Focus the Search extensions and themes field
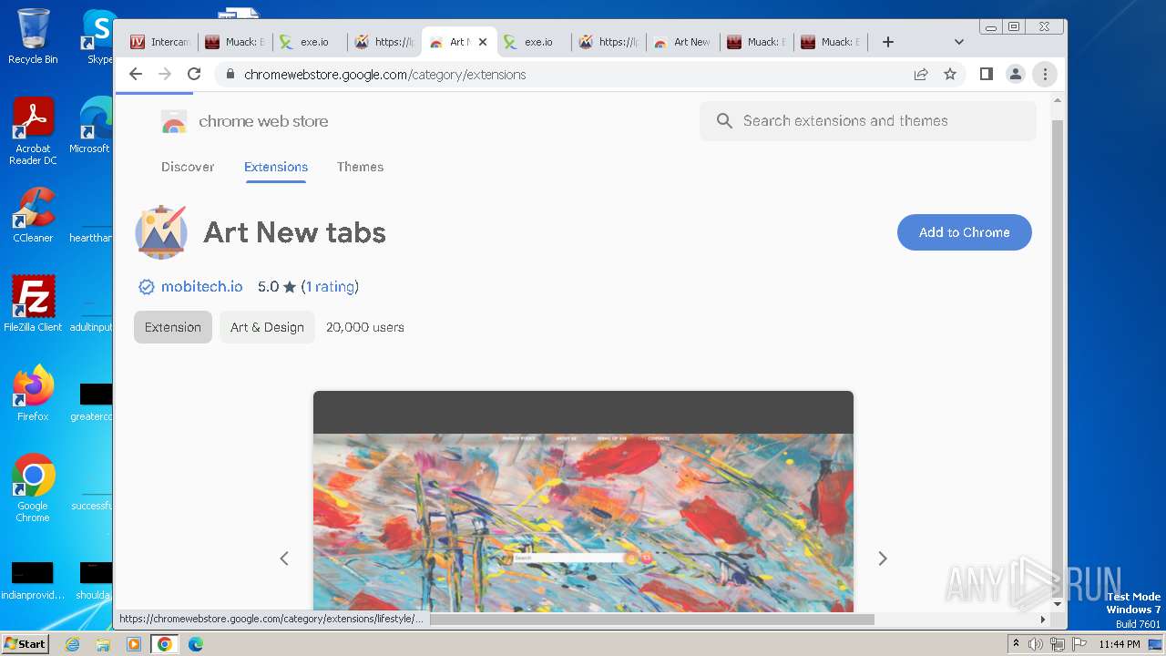 pyautogui.click(x=867, y=120)
